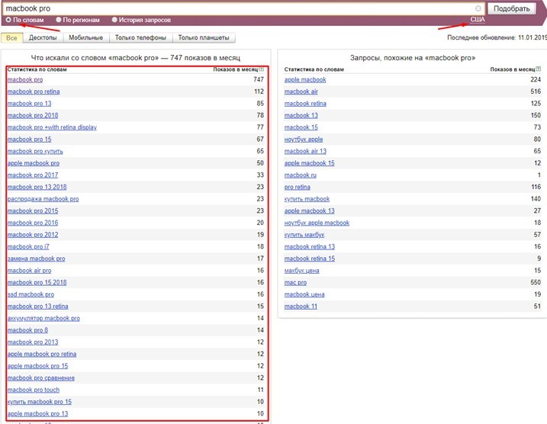Follow the 'распродажа macbook pro' link
Image resolution: width=547 pixels, height=424 pixels.
42,199
